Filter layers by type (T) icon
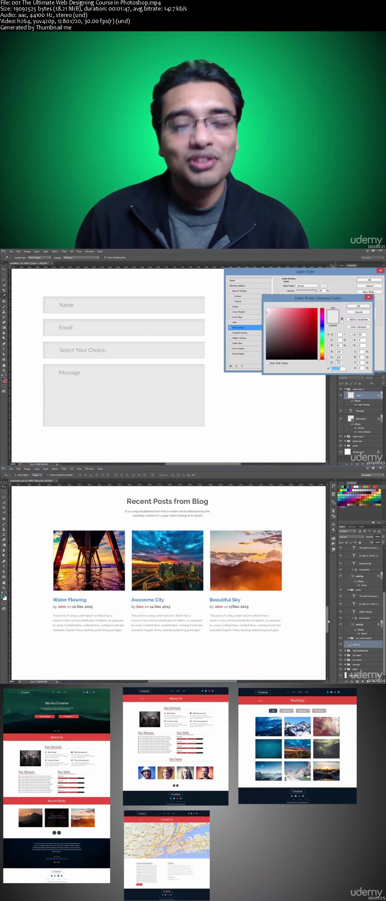The image size is (386, 901). [x=369, y=531]
